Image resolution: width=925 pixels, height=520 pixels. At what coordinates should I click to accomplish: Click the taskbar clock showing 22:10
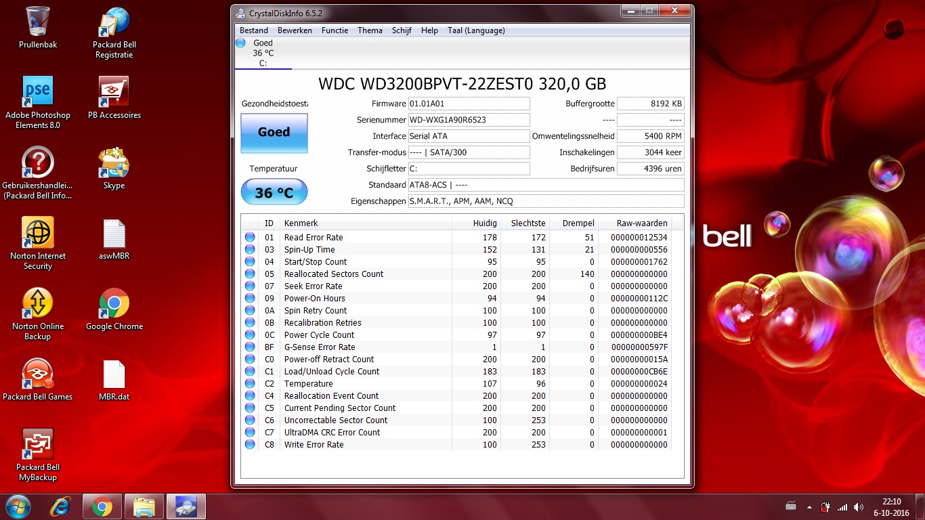[891, 506]
